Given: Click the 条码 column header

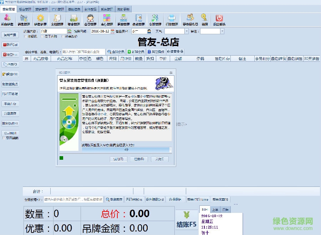Looking at the screenshot, I should [200, 59].
